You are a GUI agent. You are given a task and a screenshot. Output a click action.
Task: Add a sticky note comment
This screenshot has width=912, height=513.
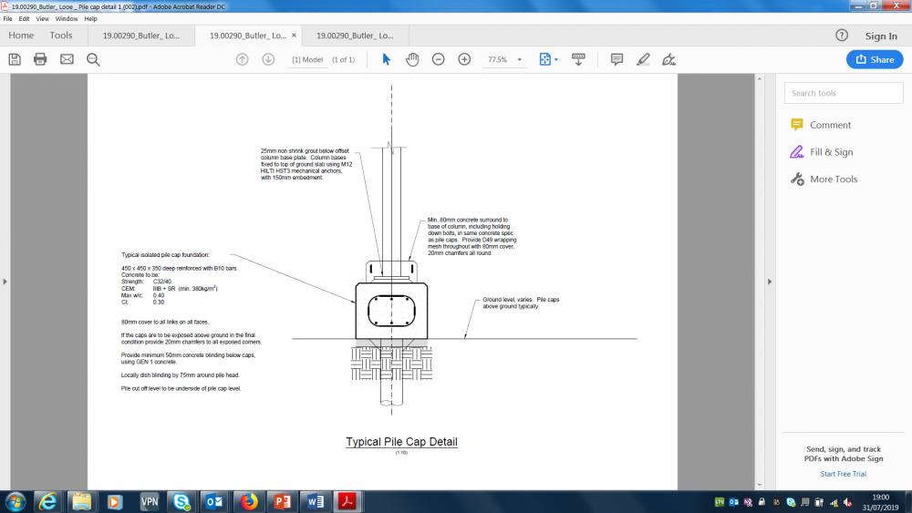click(617, 59)
